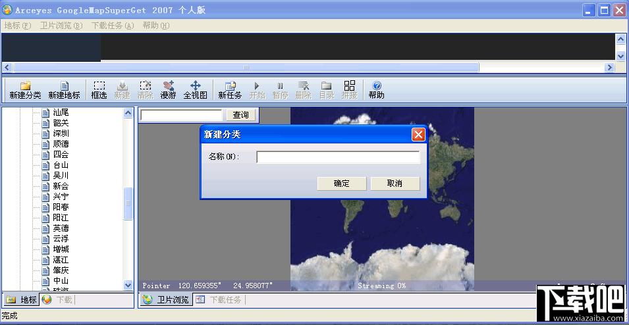Minimize the GoogleMapSuperGet window
The width and height of the screenshot is (629, 325).
pos(589,10)
